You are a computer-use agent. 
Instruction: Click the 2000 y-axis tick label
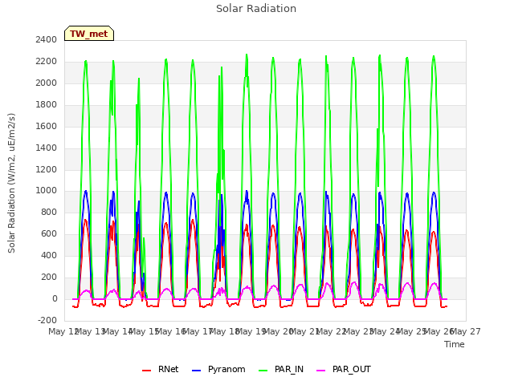[47, 83]
